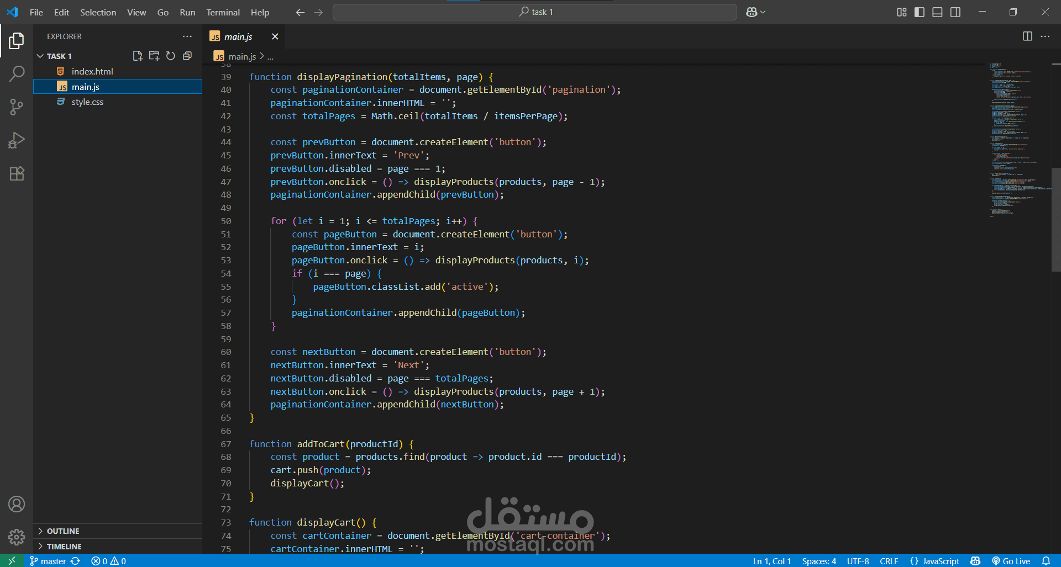Open editor more actions menu
Screen dimensions: 1061x567
coord(1045,36)
